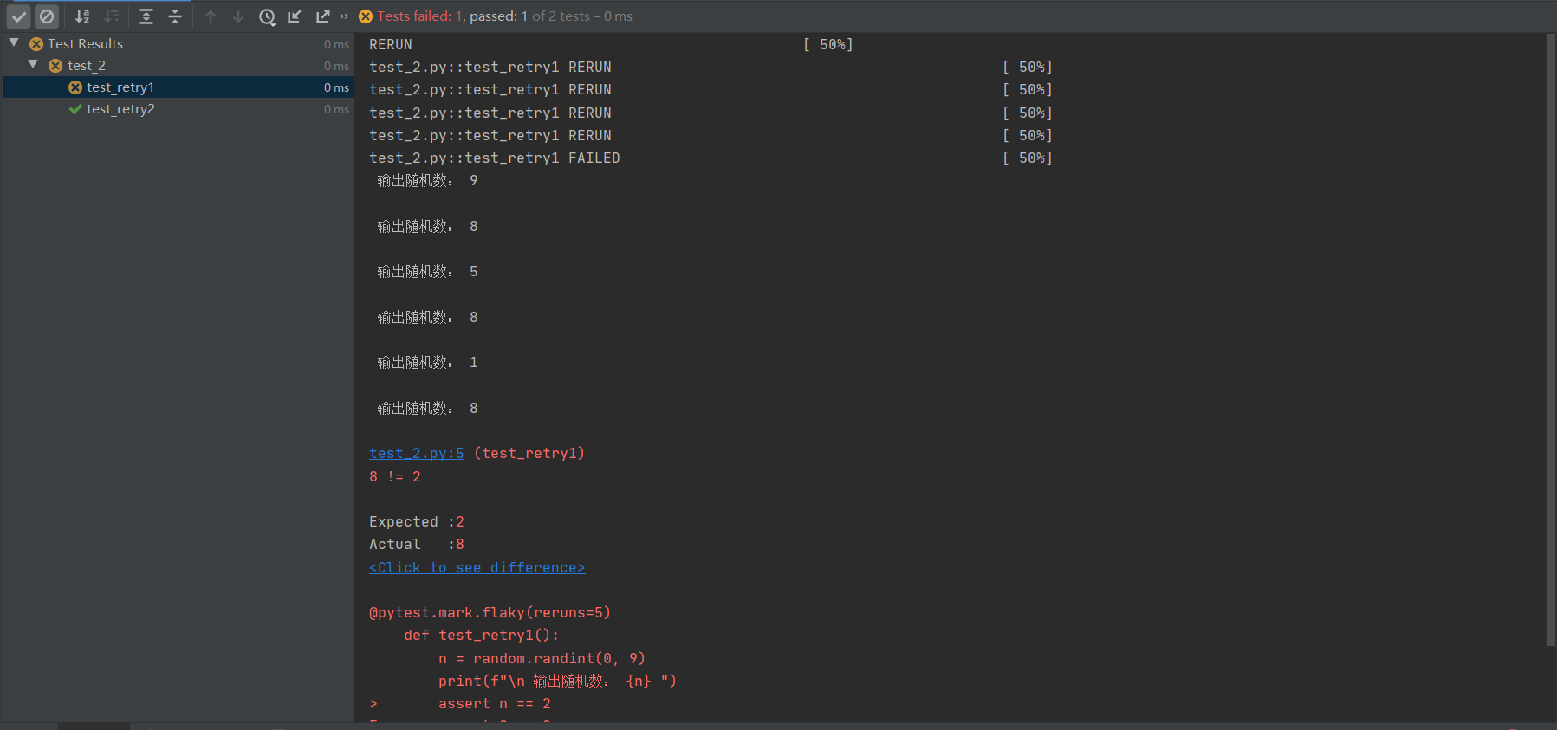Click the print f-string code line

coord(557,681)
